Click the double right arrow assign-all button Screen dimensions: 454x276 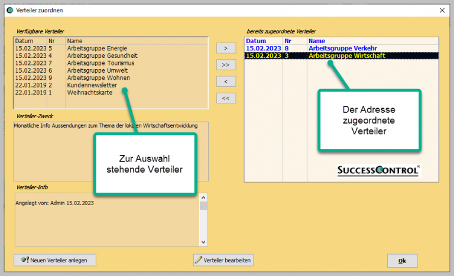click(x=225, y=64)
